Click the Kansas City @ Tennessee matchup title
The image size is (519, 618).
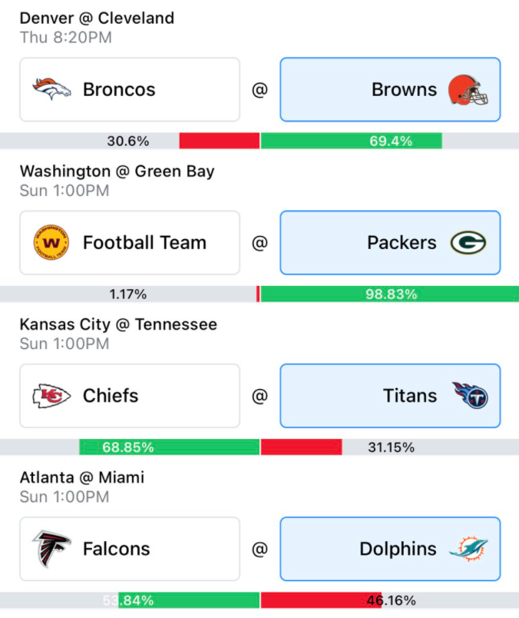[x=118, y=324]
